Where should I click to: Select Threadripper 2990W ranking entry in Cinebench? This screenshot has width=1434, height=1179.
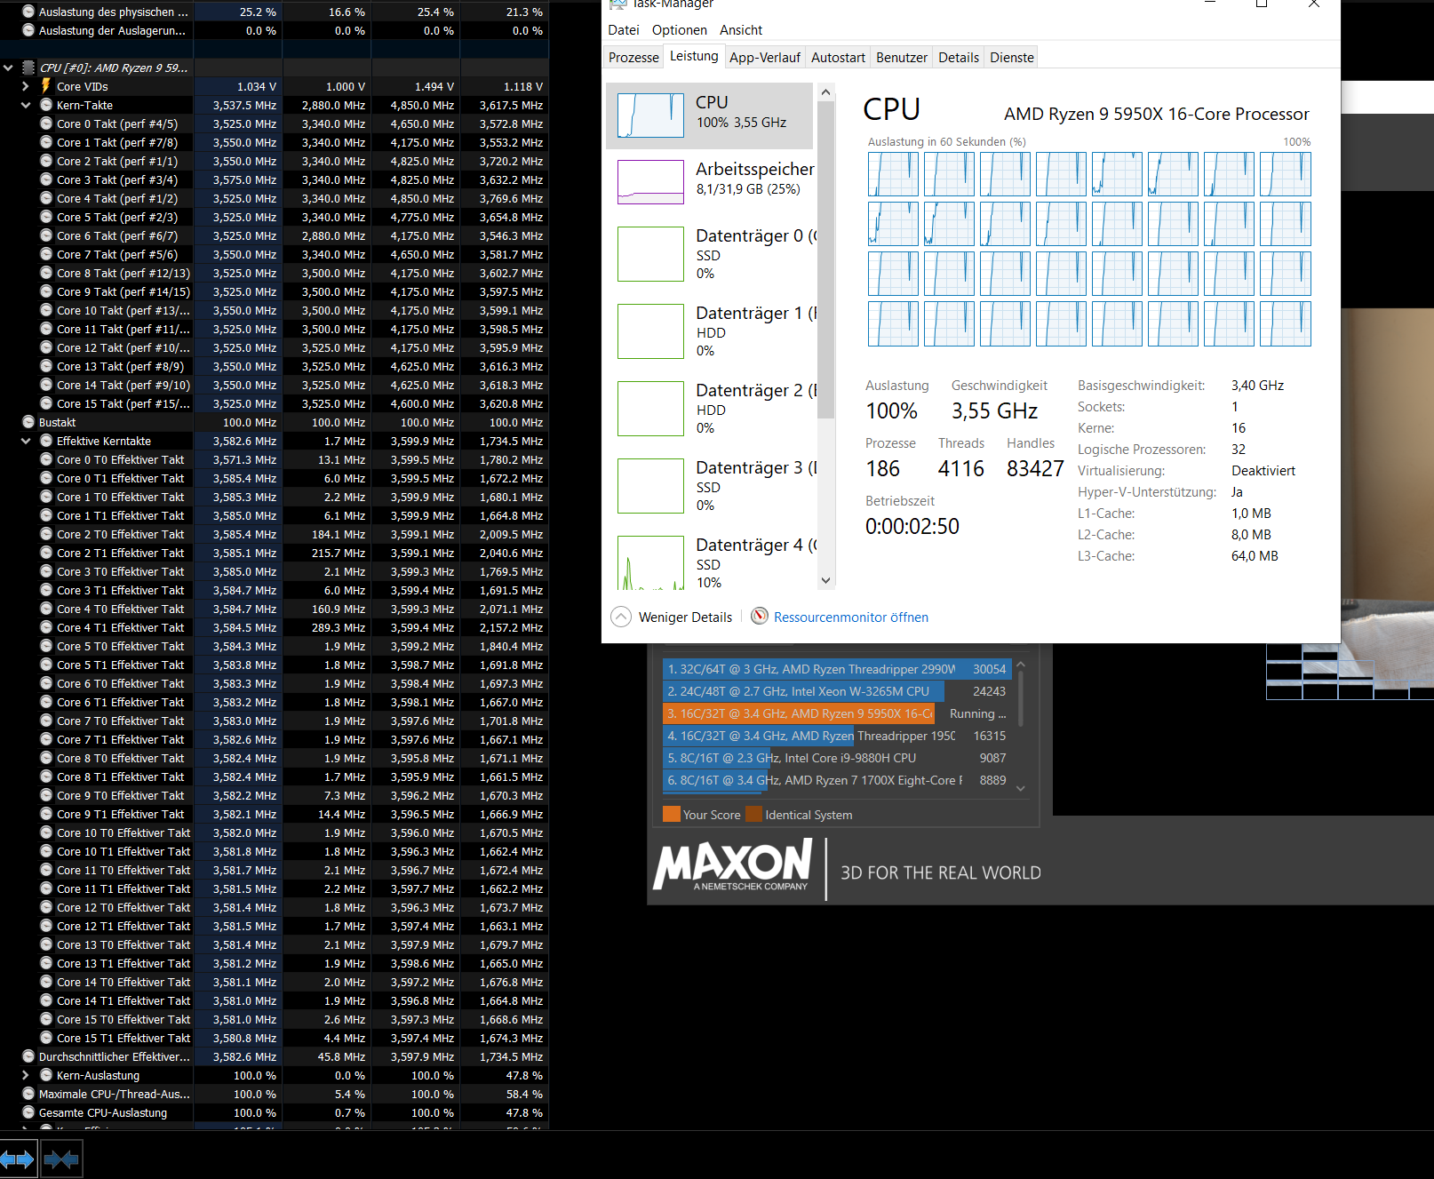836,669
